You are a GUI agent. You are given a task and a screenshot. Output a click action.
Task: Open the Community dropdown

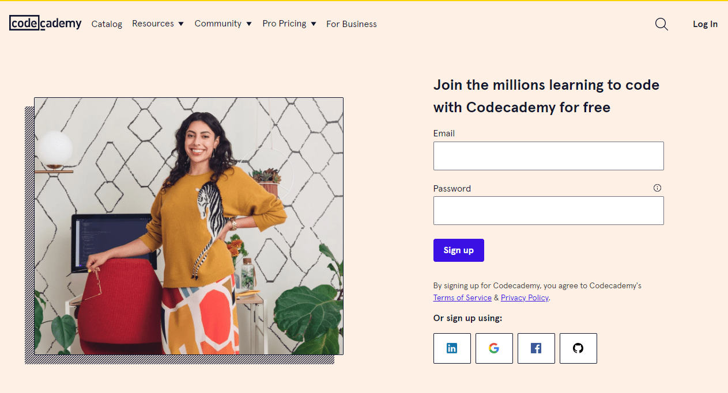pyautogui.click(x=218, y=24)
